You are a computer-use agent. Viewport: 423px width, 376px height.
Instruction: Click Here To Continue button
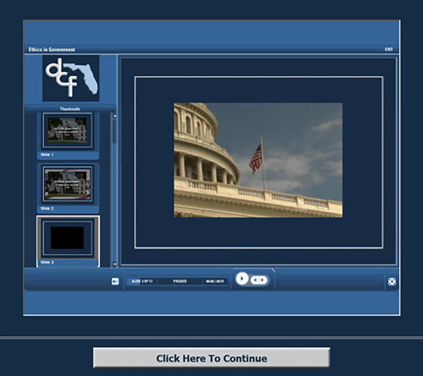[x=212, y=358]
